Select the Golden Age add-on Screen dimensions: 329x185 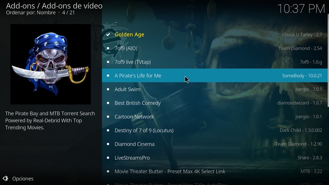point(215,35)
